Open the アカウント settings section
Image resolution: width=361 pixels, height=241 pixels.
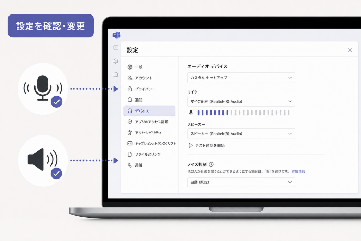coord(149,78)
